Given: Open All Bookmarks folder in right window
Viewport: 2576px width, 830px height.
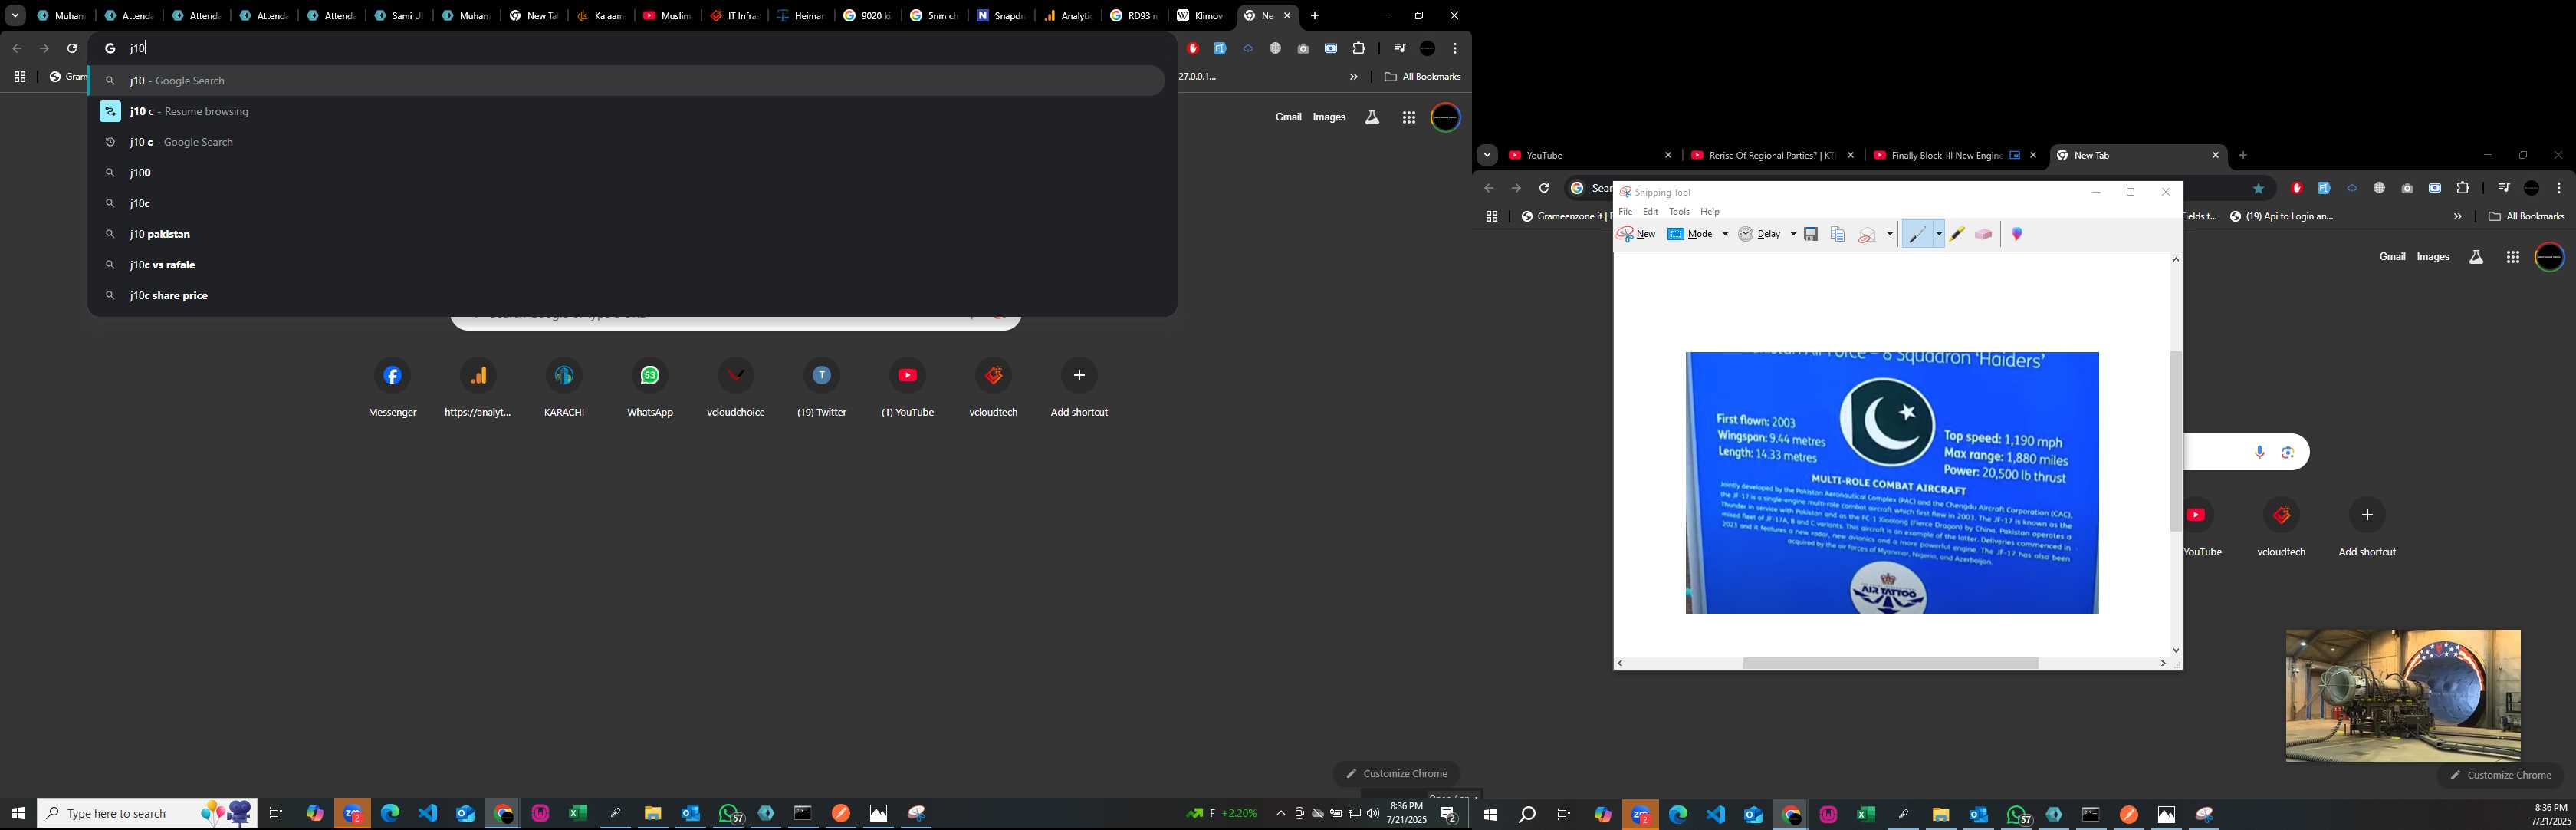Looking at the screenshot, I should pos(2526,217).
